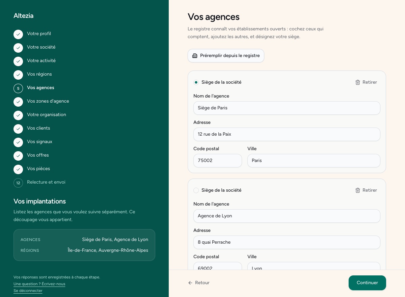Click the completed checkmark next to Votre société

pos(18,48)
